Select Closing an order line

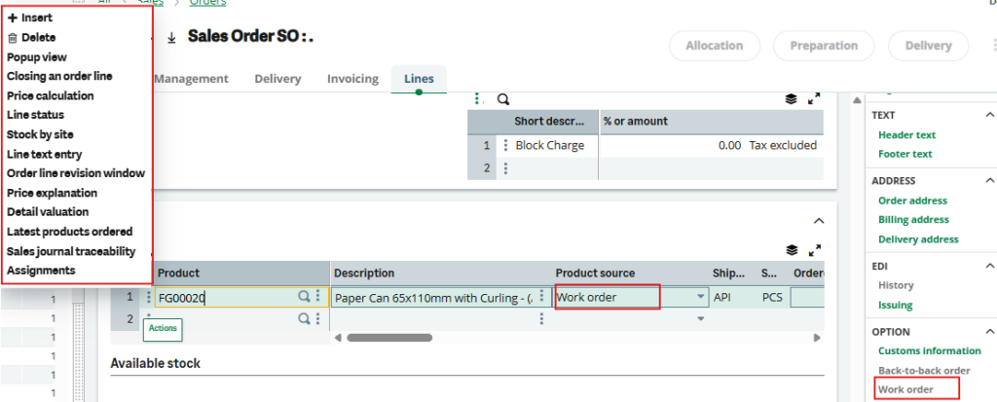coord(59,76)
